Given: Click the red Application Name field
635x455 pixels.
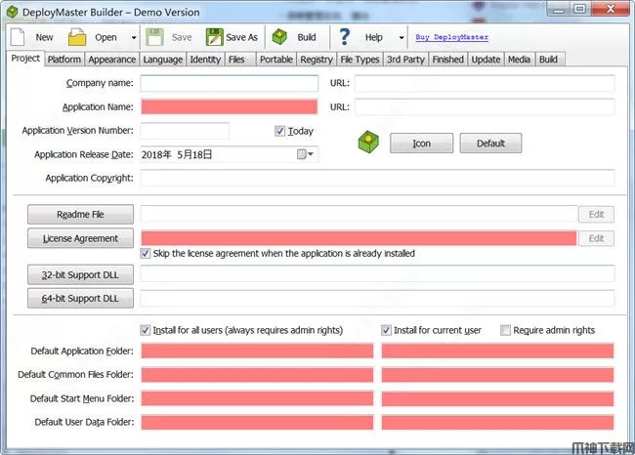Looking at the screenshot, I should click(230, 106).
